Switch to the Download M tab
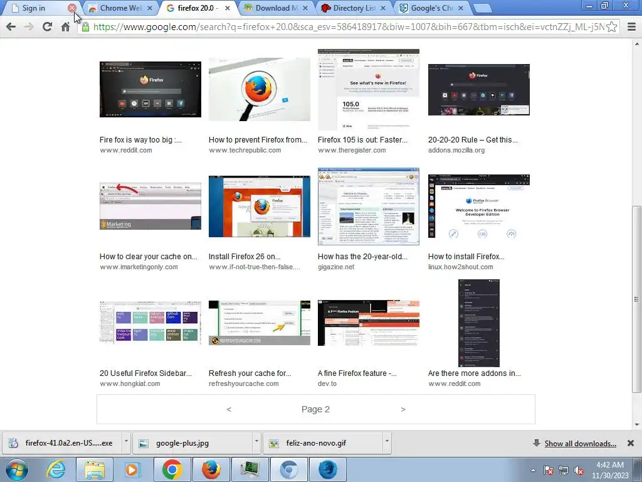Viewport: 642px width, 482px height. pyautogui.click(x=276, y=8)
